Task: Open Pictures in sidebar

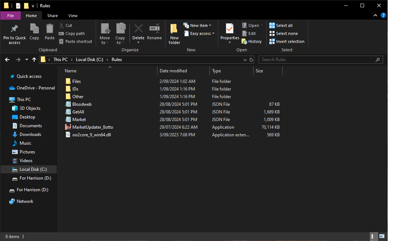Action: click(24, 152)
